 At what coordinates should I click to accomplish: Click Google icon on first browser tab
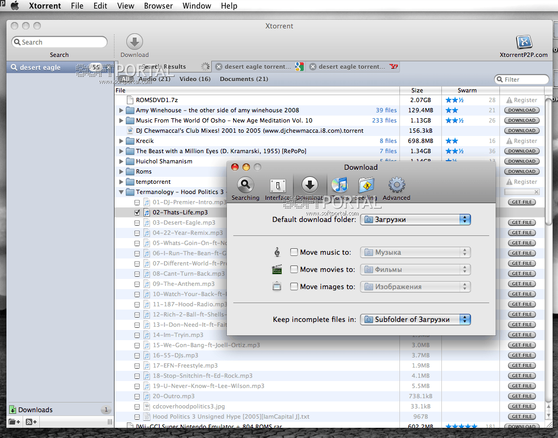tap(299, 67)
